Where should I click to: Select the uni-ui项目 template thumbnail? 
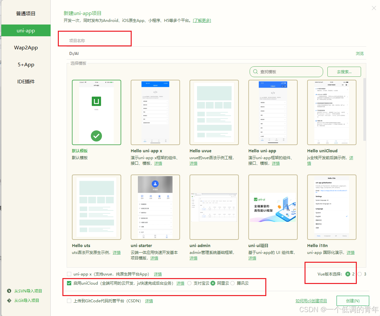pos(273,207)
